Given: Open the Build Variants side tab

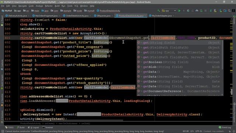Looking at the screenshot, I should point(2,82).
